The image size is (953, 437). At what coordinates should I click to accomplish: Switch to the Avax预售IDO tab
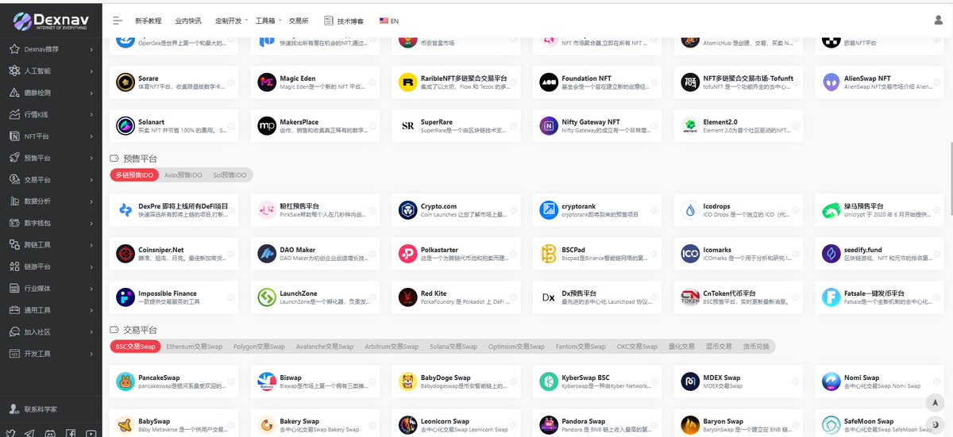[x=183, y=175]
